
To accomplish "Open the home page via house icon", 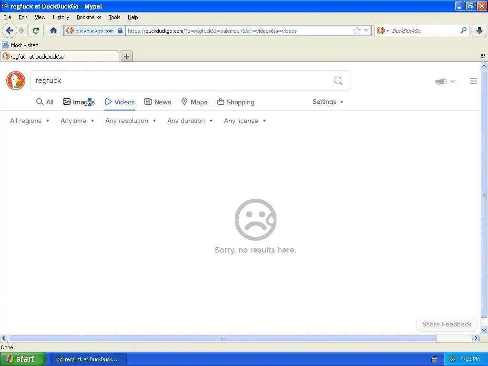I will click(x=53, y=30).
